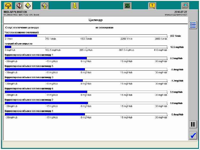Image resolution: width=200 pixels, height=150 pixels.
Task: Pause the live measurement display
Action: point(193,124)
